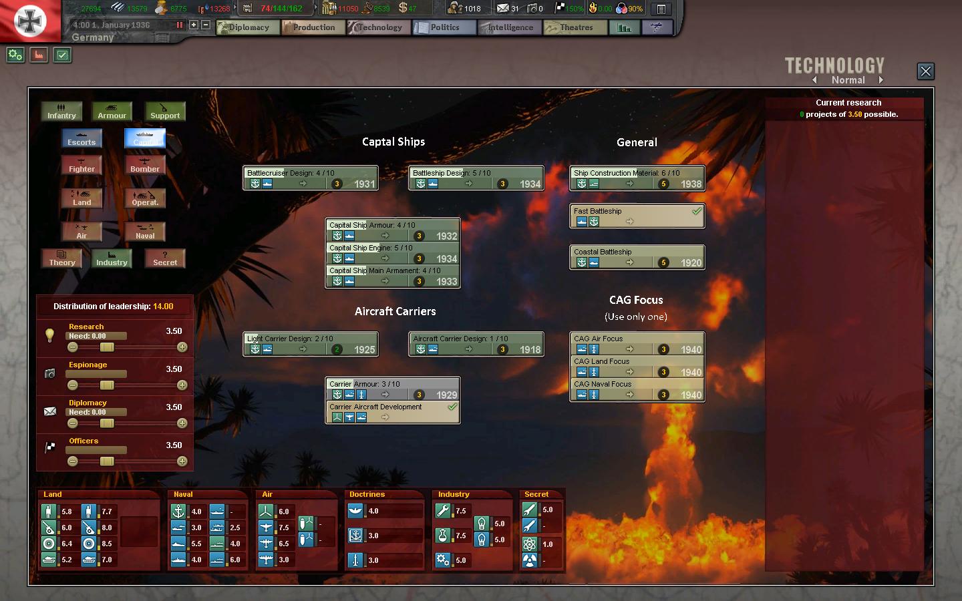
Task: Select the Bomber technology category
Action: coord(145,165)
